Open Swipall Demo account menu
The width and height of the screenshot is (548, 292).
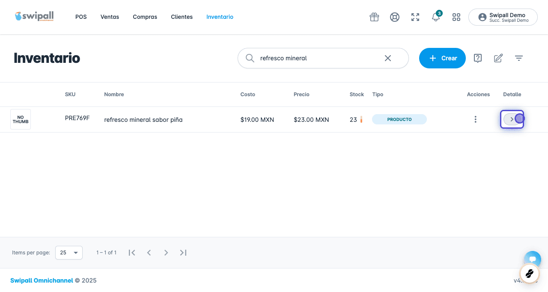pyautogui.click(x=503, y=17)
